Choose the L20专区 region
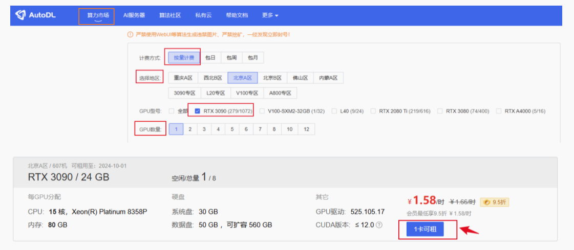The width and height of the screenshot is (574, 250). (x=216, y=93)
